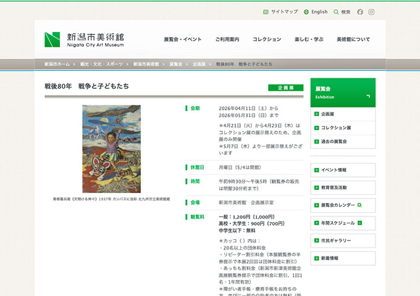Click external-link icon after 展覧会カレンダー
The image size is (420, 296).
(x=359, y=205)
